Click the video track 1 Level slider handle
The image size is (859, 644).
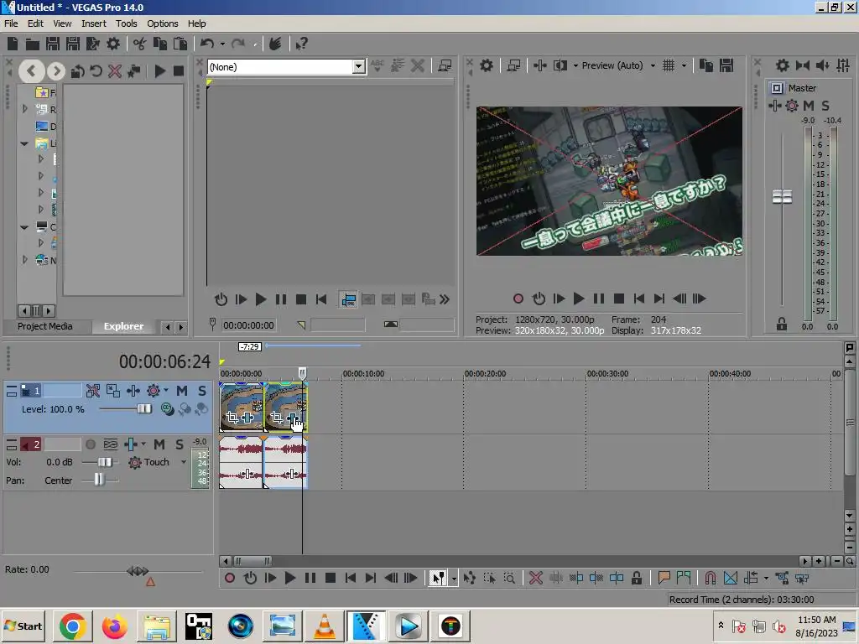click(144, 409)
